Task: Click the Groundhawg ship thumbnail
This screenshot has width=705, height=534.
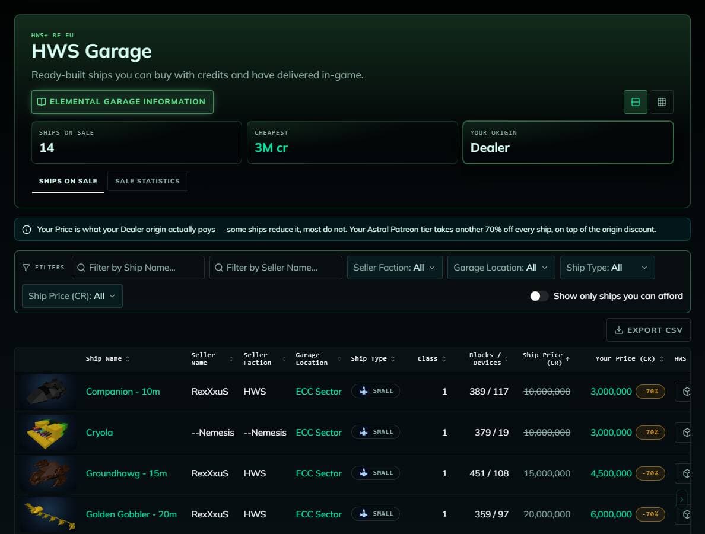Action: tap(49, 473)
